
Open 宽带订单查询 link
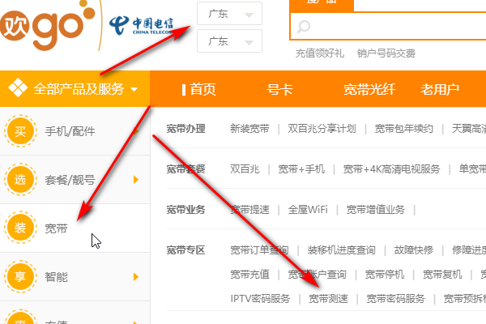click(259, 250)
